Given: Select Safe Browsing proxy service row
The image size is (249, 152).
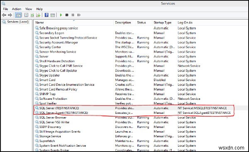Looking at the screenshot, I should pos(59,28).
